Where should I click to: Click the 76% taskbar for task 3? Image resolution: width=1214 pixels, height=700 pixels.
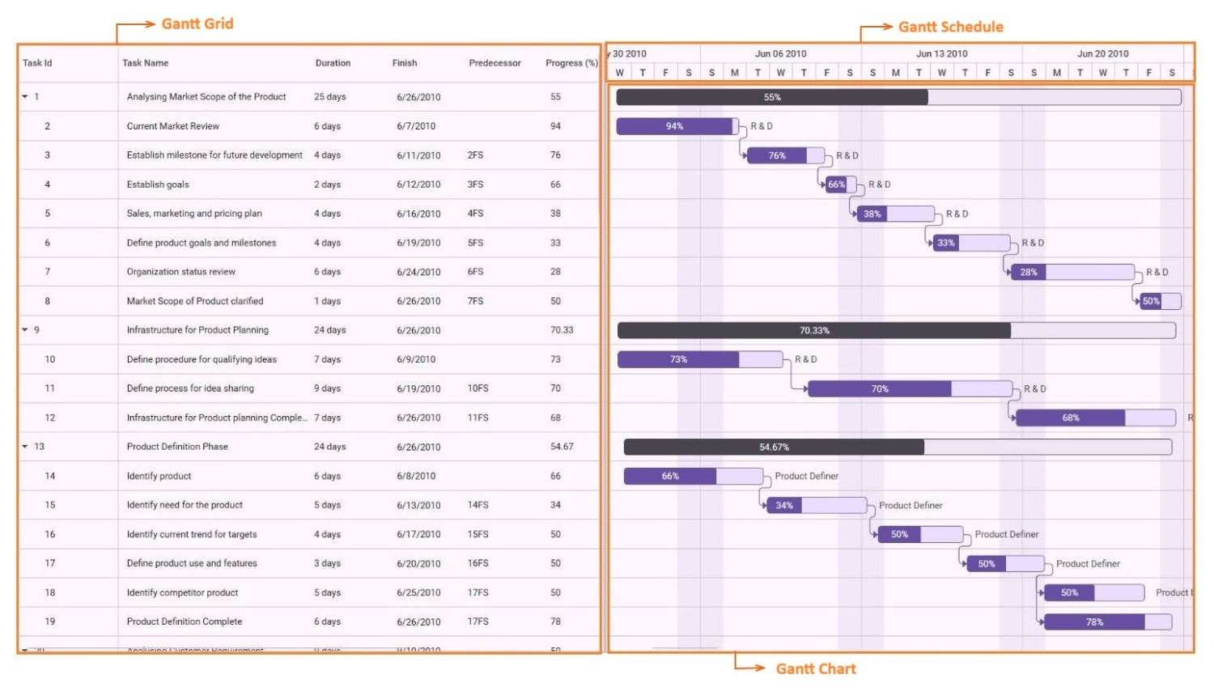point(785,155)
